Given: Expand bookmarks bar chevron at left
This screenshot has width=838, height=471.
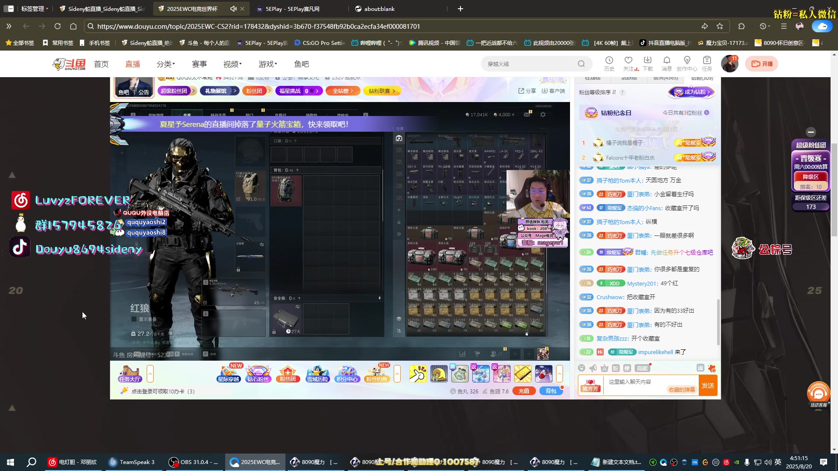Looking at the screenshot, I should [9, 26].
